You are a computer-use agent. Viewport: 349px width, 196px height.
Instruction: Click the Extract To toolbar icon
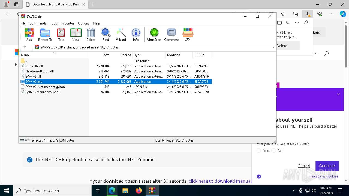click(x=45, y=35)
